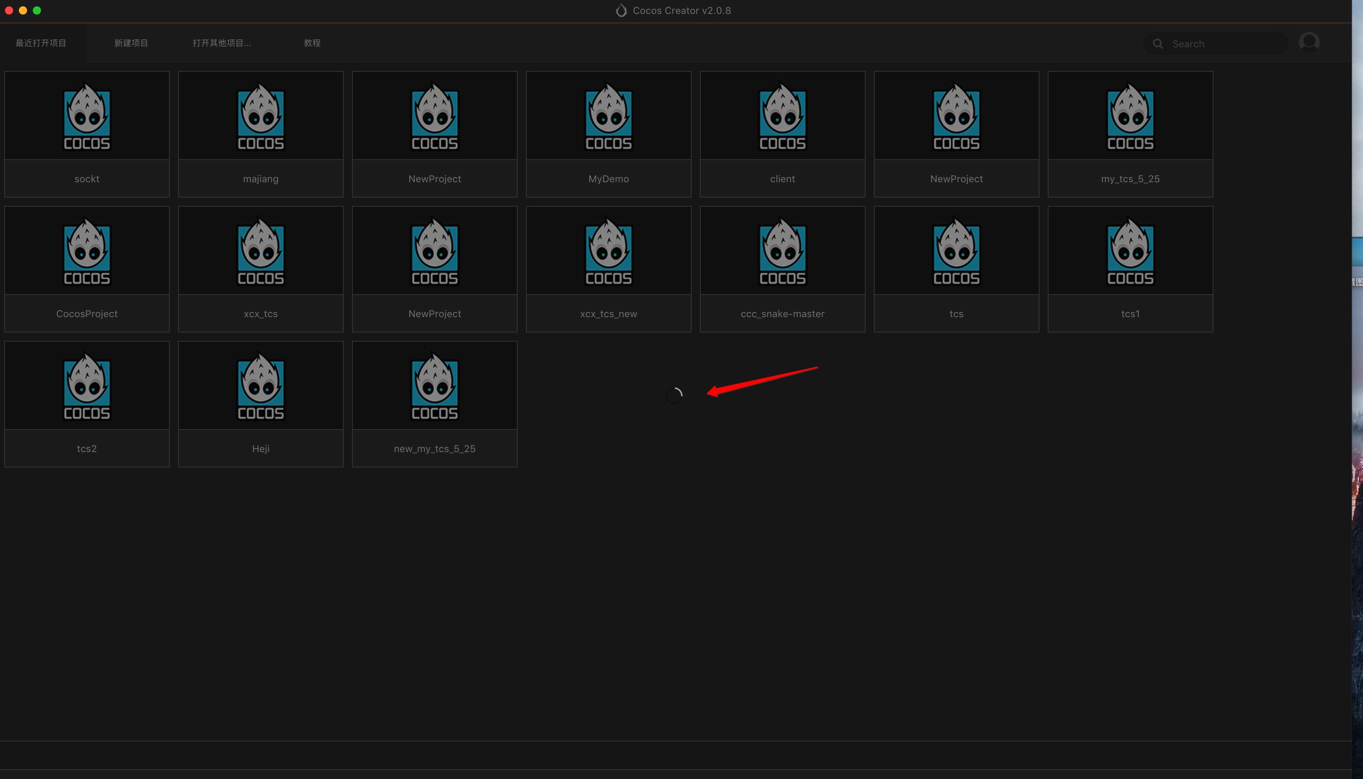The image size is (1363, 779).
Task: Click the user account avatar icon
Action: [x=1309, y=42]
